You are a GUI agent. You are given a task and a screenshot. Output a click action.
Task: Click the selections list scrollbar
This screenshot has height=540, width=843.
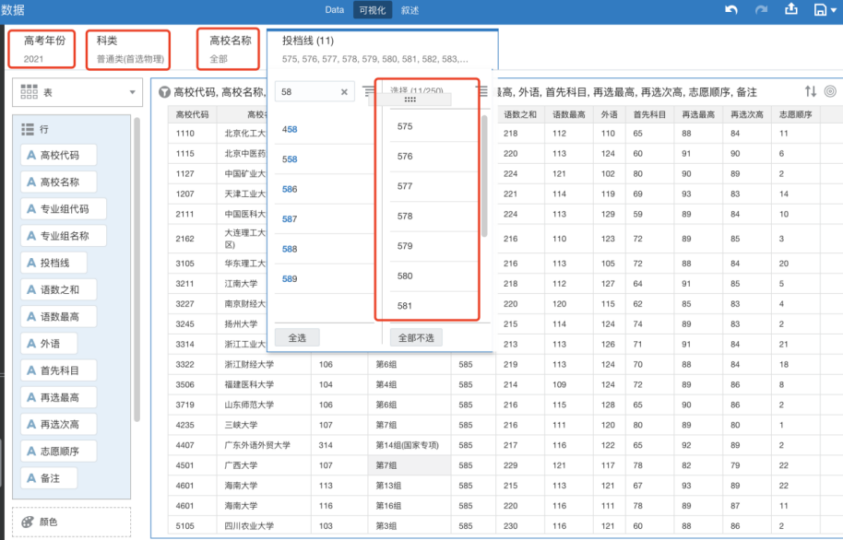point(484,176)
